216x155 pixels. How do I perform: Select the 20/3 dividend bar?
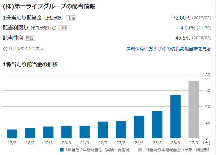click(66, 132)
